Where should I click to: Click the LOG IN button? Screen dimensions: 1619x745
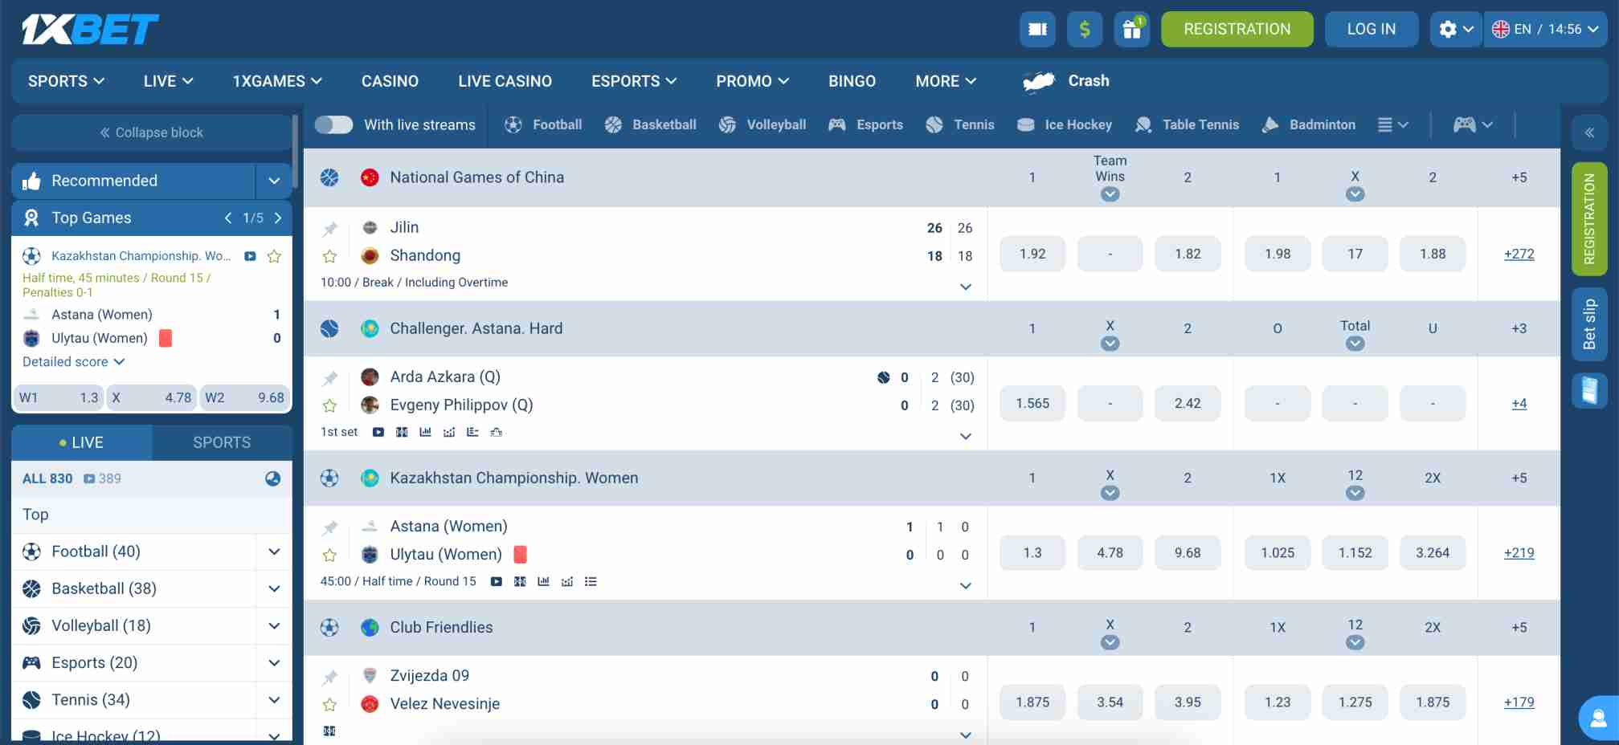[x=1372, y=29]
